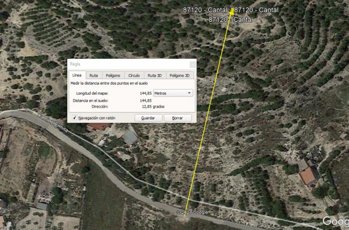Click the yellow Cantal placemark pin
The image size is (349, 230).
point(232,12)
